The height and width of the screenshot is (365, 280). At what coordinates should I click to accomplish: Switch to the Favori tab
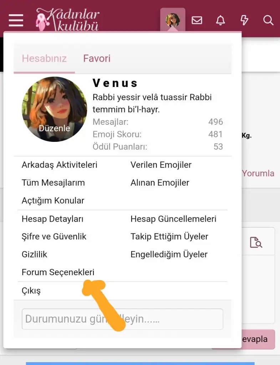tap(97, 58)
